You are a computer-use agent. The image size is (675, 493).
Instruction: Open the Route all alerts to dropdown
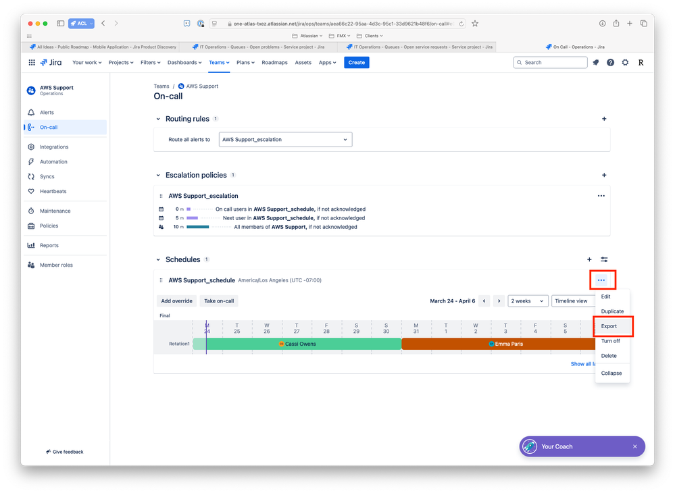click(x=285, y=139)
